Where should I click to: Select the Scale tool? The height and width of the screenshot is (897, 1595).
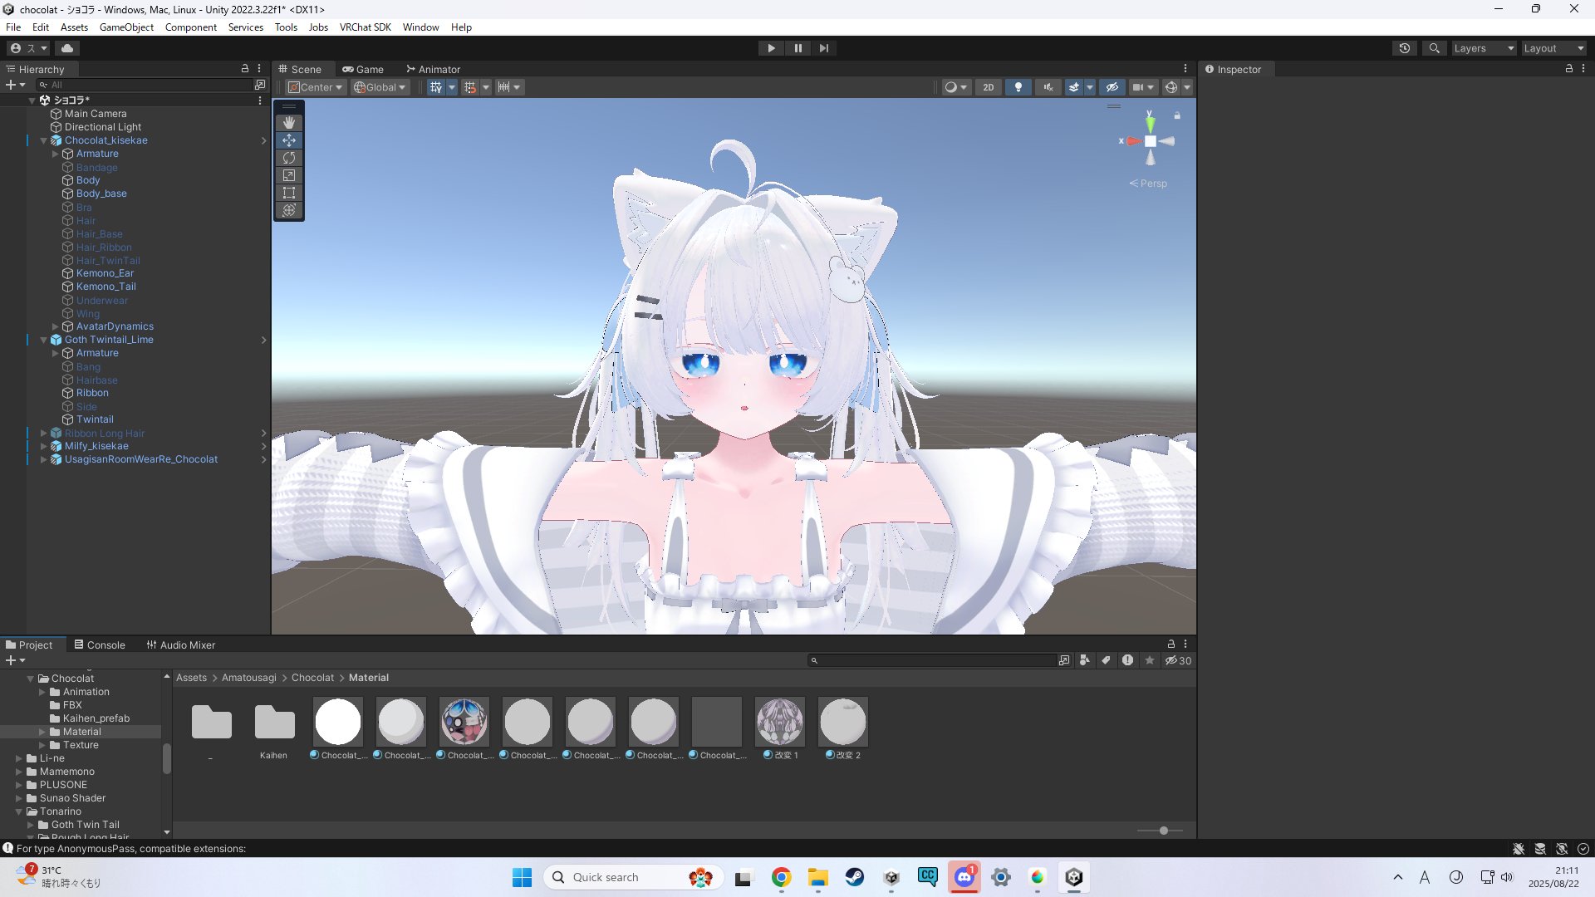coord(289,175)
